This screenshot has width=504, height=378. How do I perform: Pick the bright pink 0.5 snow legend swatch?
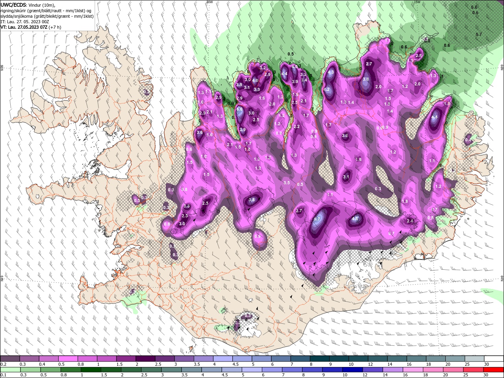68,359
